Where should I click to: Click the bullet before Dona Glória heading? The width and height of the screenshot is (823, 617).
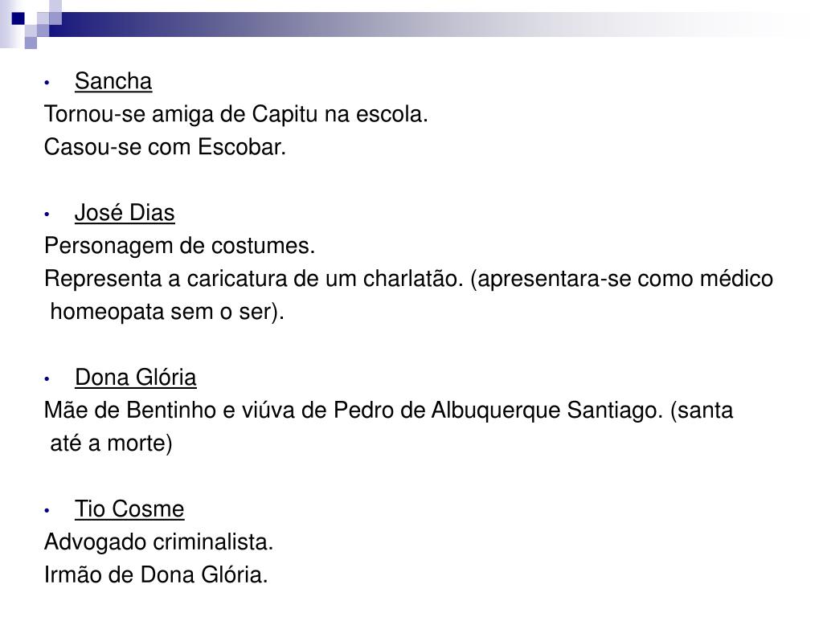pos(47,379)
